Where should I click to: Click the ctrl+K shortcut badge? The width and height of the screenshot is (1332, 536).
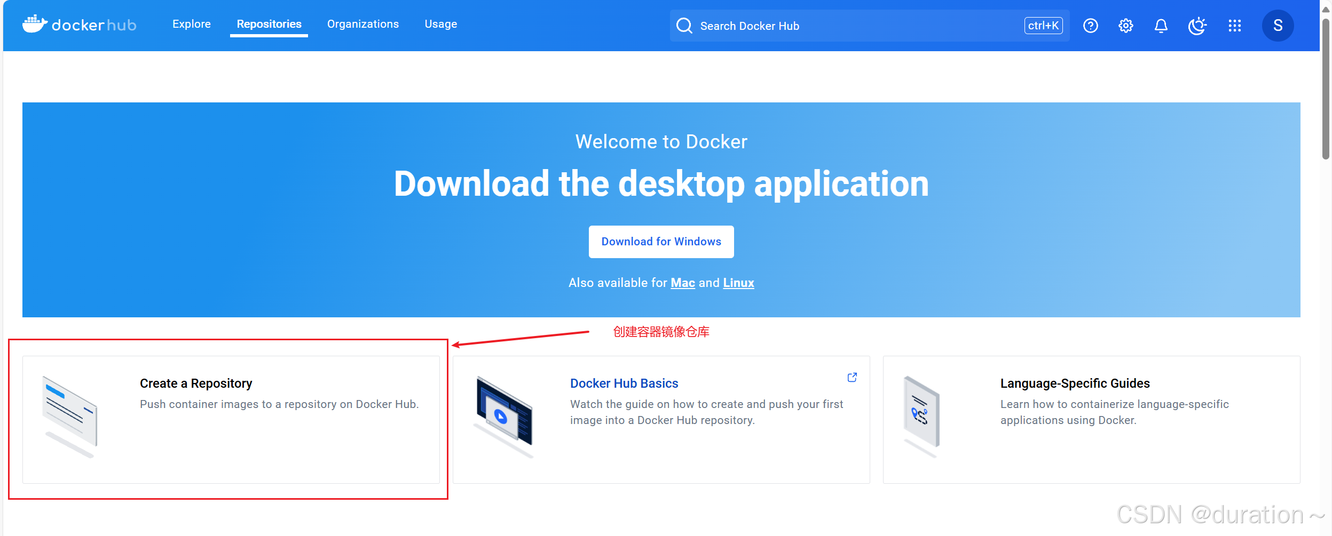tap(1043, 26)
